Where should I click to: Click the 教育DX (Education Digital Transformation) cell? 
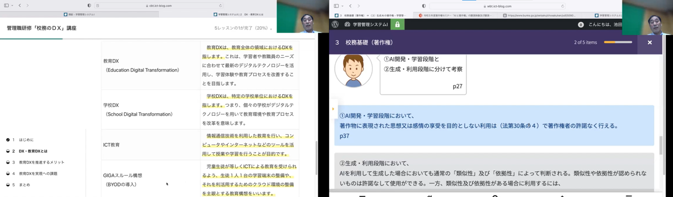click(151, 65)
